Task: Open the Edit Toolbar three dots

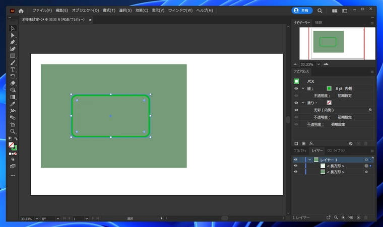Action: (13, 176)
